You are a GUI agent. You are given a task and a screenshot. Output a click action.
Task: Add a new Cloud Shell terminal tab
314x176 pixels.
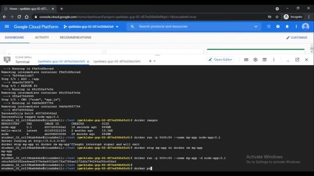pyautogui.click(x=150, y=61)
